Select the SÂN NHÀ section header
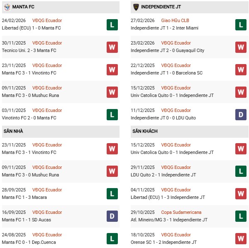Image resolution: width=249 pixels, height=248 pixels. tap(13, 131)
